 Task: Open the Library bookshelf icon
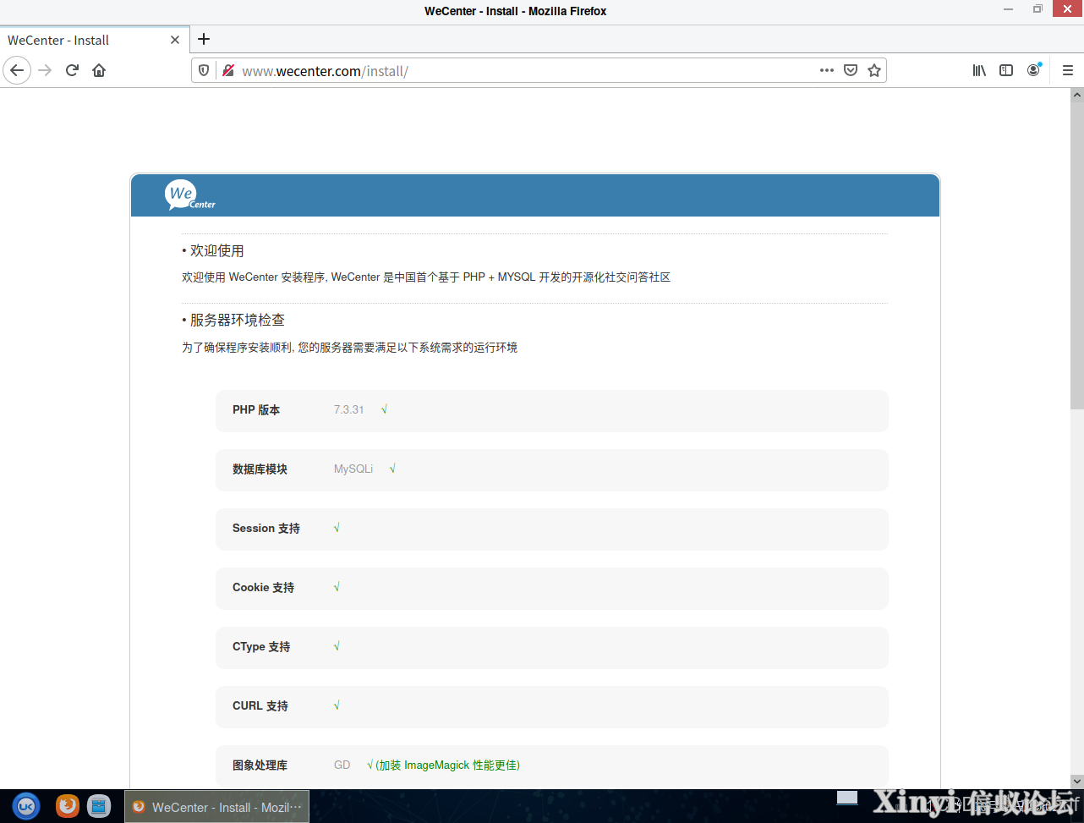[x=979, y=70]
